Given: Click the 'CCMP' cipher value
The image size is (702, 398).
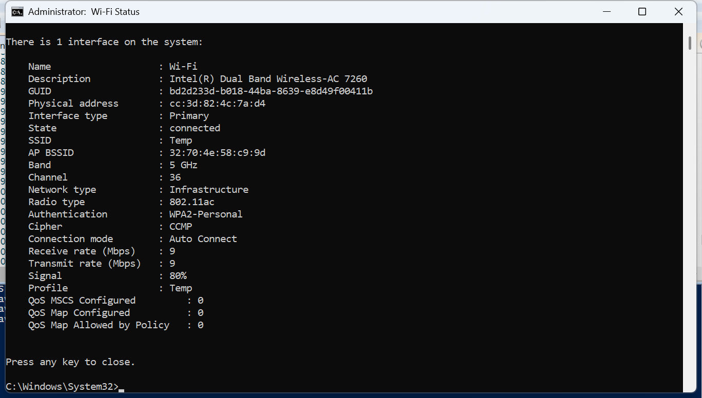Looking at the screenshot, I should coord(181,227).
